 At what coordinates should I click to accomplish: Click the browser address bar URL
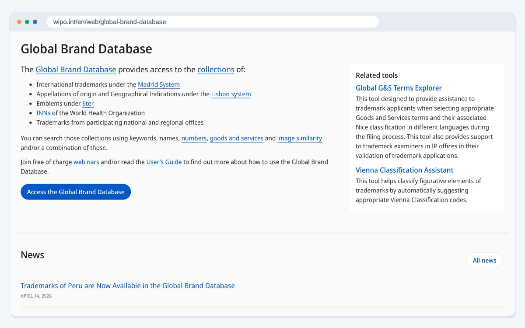[212, 22]
